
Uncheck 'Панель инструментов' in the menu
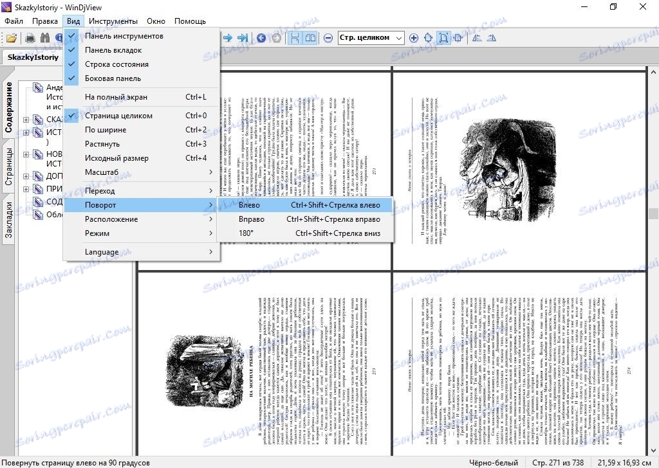tap(124, 36)
